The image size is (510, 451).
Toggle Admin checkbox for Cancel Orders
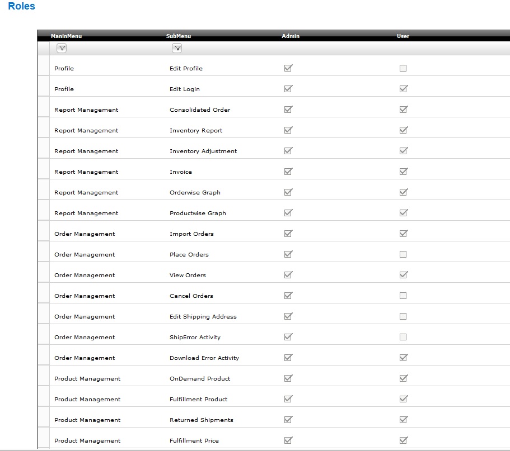(x=288, y=296)
